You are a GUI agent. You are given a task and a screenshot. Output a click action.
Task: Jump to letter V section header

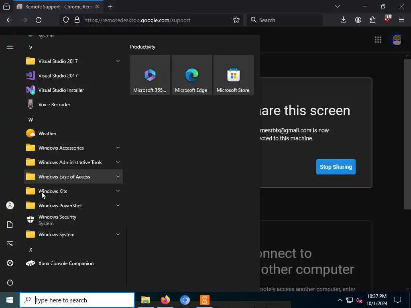coord(31,48)
